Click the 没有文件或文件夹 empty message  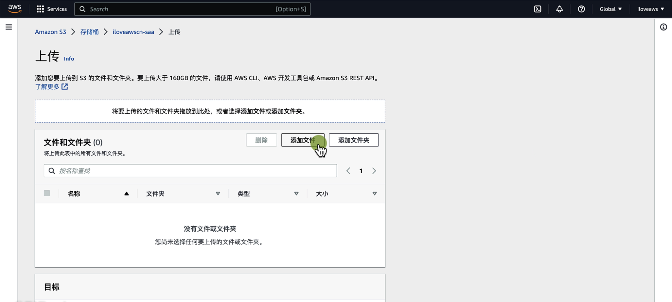pyautogui.click(x=210, y=229)
